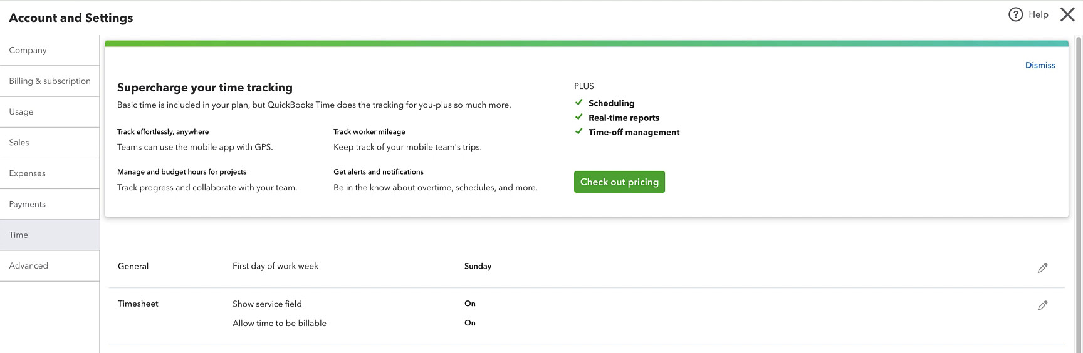
Task: Open the Billing & subscription tab
Action: point(50,81)
